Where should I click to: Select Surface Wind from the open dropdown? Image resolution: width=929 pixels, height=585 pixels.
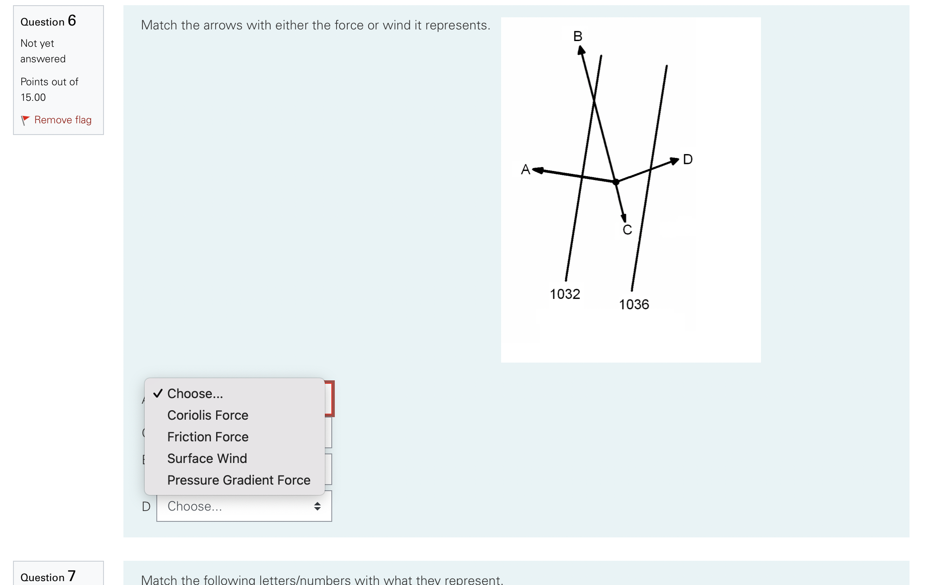207,458
